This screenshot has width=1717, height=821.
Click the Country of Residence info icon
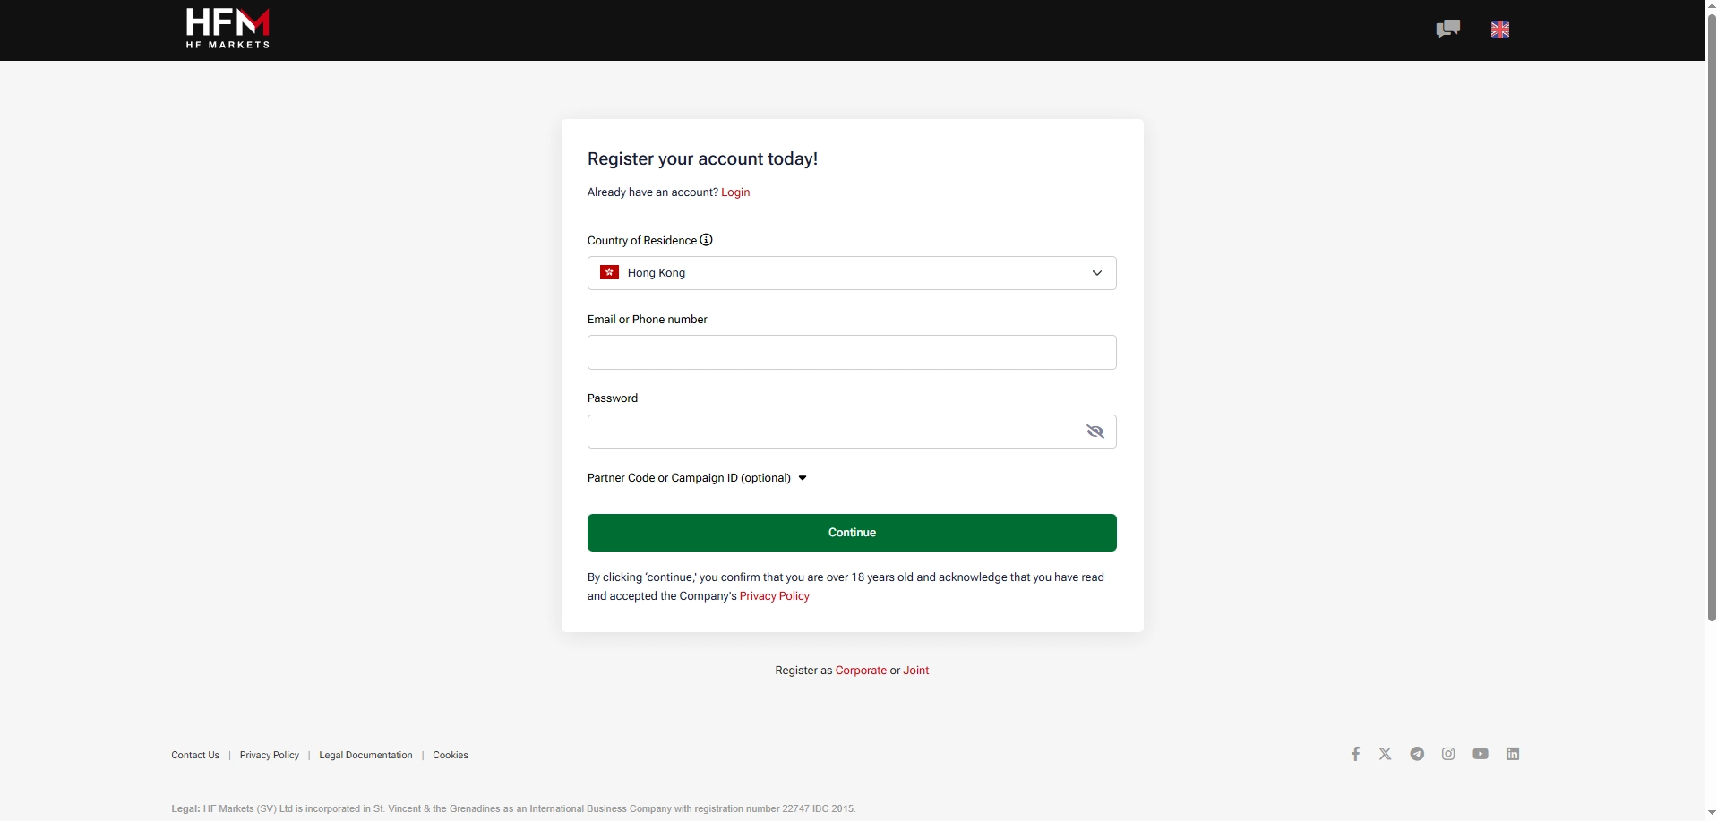pyautogui.click(x=705, y=239)
